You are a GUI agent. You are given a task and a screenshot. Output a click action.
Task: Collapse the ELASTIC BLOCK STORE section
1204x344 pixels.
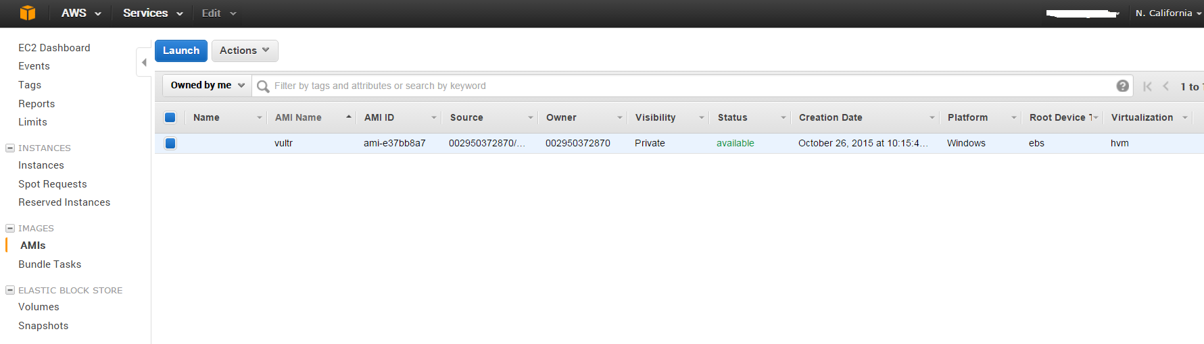[x=10, y=290]
